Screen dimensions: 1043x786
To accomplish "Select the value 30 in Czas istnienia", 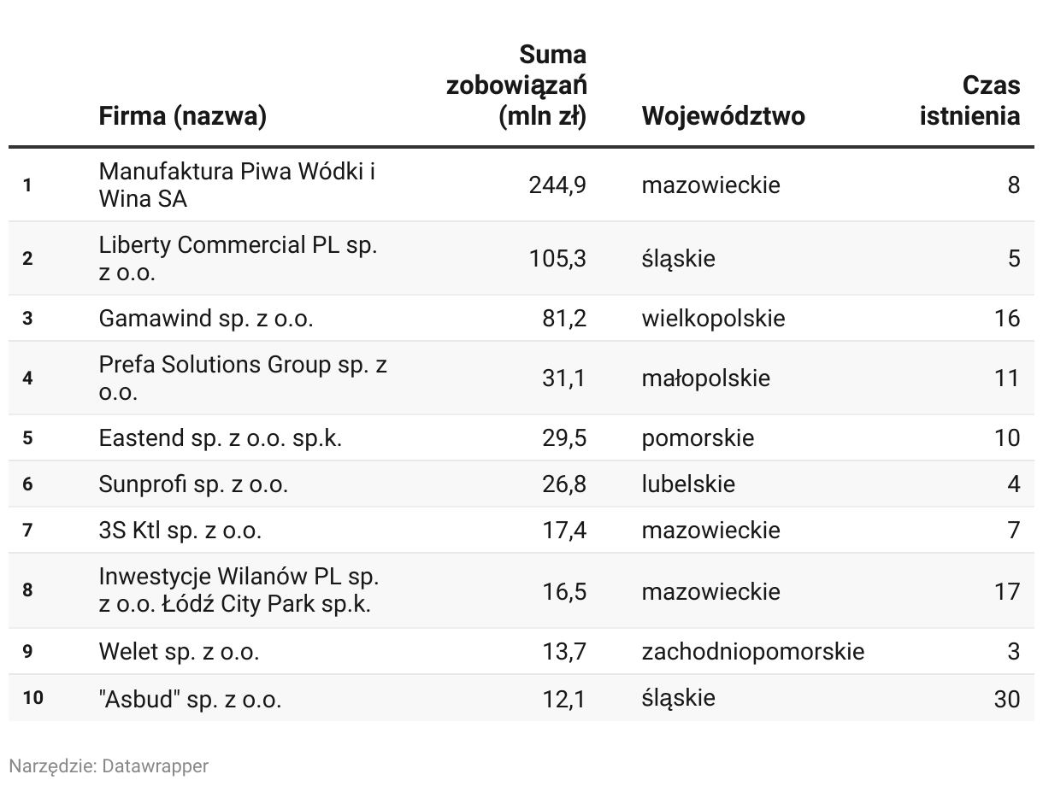I will pyautogui.click(x=1007, y=699).
